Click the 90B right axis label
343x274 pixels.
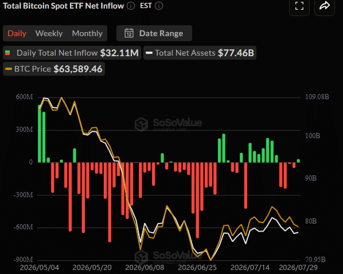coord(311,178)
